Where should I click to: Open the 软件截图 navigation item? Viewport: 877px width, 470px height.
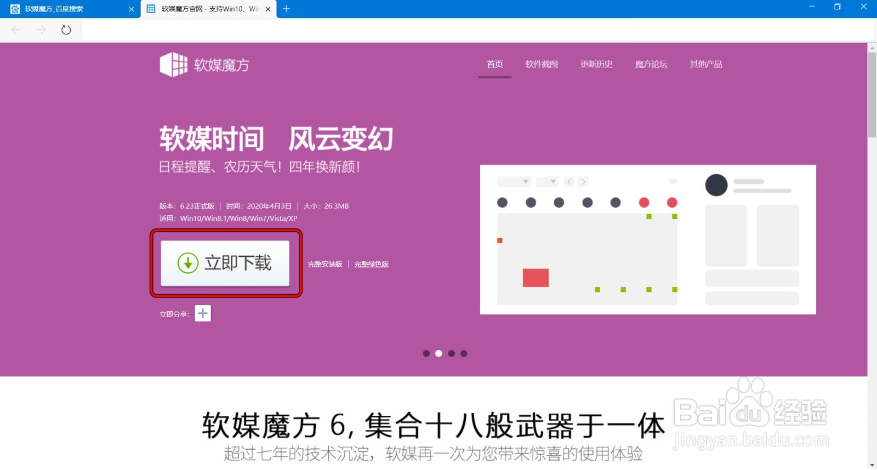542,64
